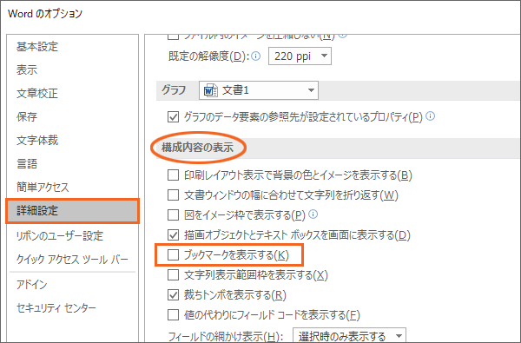Click the Word のオプション dialog title
Screen dimensions: 521x343
(45, 14)
